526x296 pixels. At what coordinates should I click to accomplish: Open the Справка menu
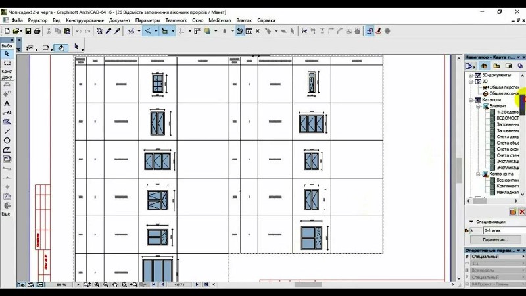pos(266,20)
